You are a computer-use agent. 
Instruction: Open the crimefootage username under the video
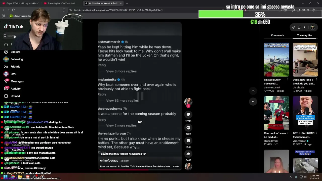click(109, 161)
